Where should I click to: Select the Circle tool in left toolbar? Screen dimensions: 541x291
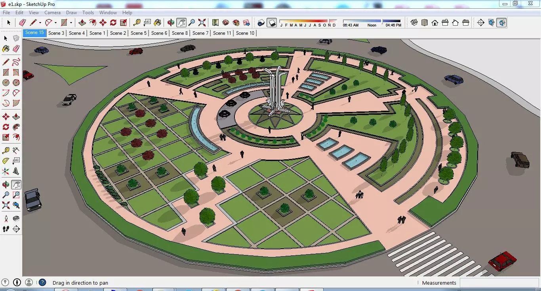pos(6,83)
